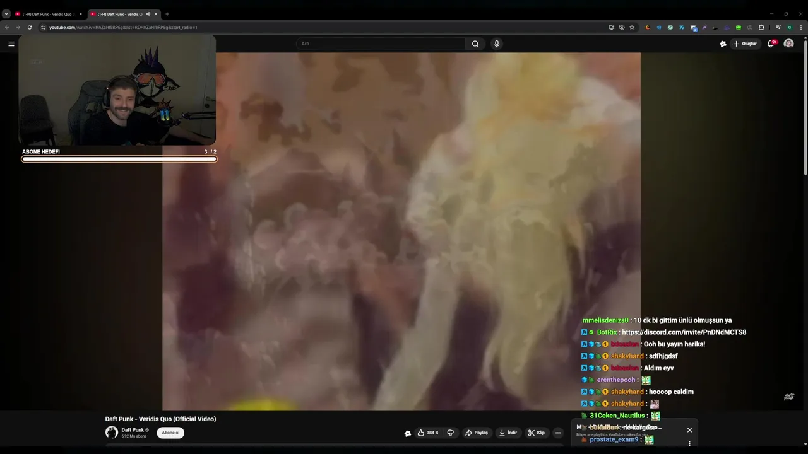Create a clip with Klip button
808x454 pixels.
point(537,433)
